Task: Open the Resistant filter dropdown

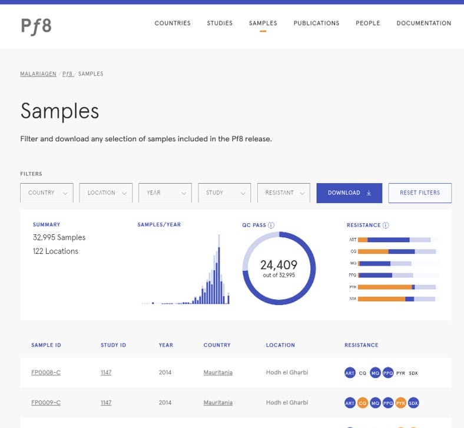Action: pyautogui.click(x=284, y=193)
